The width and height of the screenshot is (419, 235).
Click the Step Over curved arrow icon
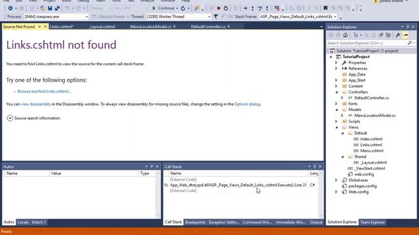[260, 8]
